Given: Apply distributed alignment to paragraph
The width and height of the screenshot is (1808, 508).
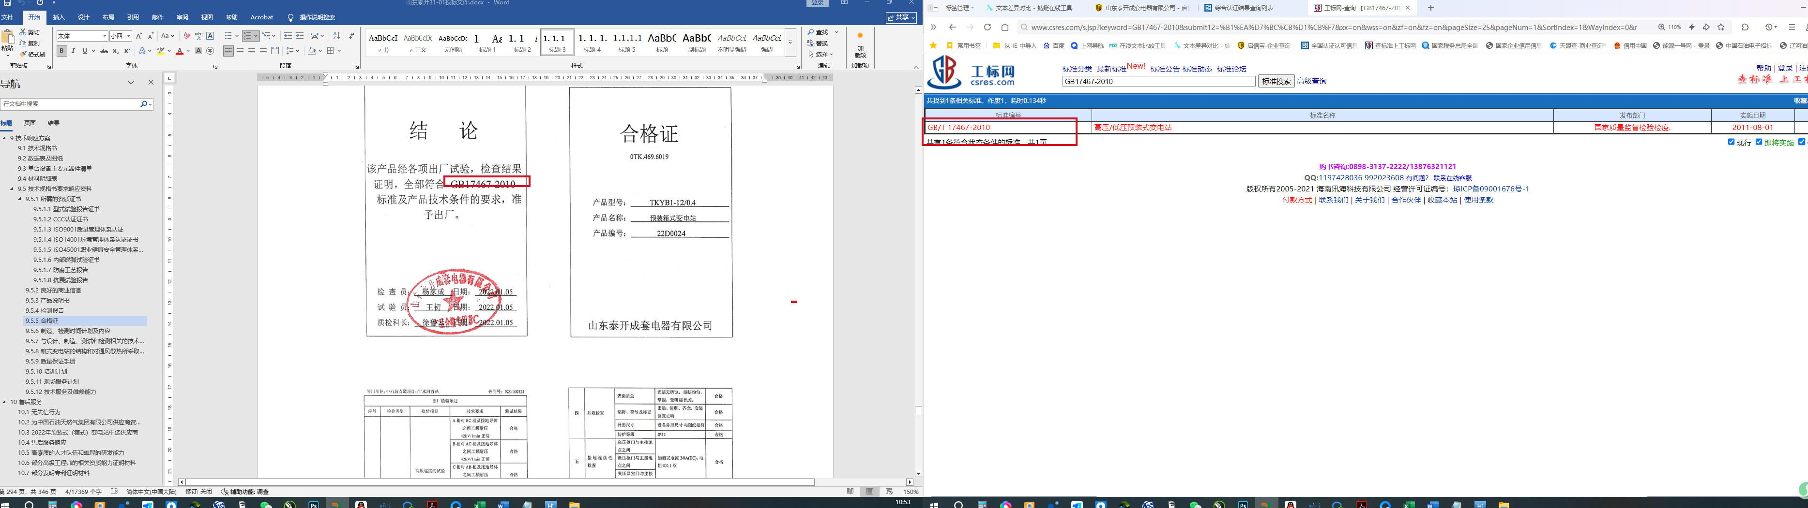Looking at the screenshot, I should pyautogui.click(x=275, y=51).
